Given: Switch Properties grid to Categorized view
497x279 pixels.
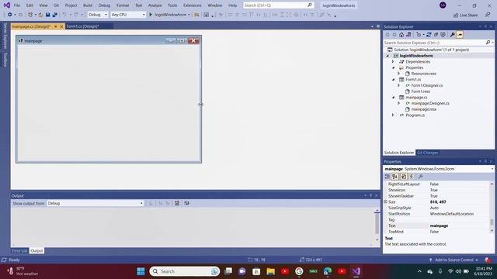Looking at the screenshot, I should 387,177.
